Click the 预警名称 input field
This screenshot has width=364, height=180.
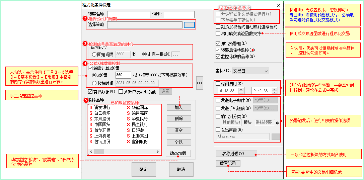pyautogui.click(x=129, y=14)
